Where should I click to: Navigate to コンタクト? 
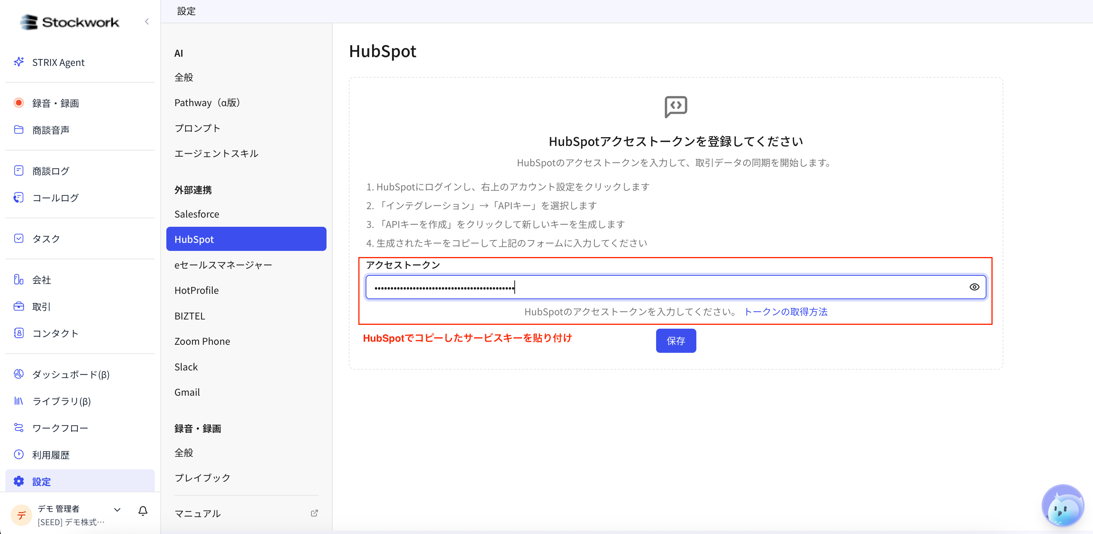pyautogui.click(x=56, y=333)
